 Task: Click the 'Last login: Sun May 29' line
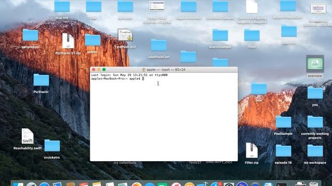[129, 75]
